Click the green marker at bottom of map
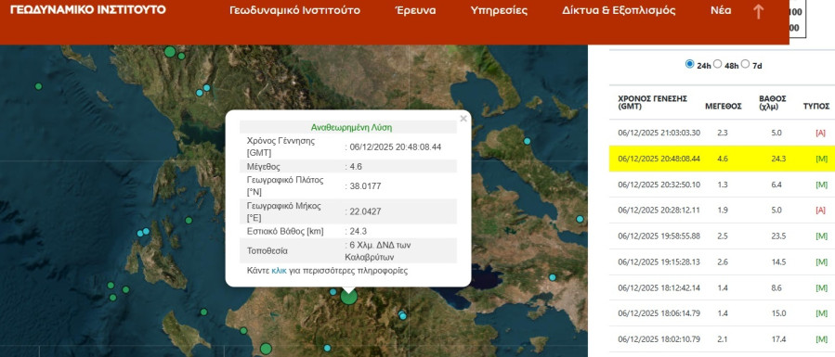The height and width of the screenshot is (357, 835). pos(266,349)
